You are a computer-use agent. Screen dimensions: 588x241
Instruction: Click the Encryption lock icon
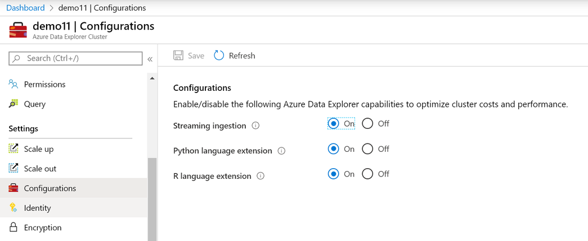click(x=14, y=228)
